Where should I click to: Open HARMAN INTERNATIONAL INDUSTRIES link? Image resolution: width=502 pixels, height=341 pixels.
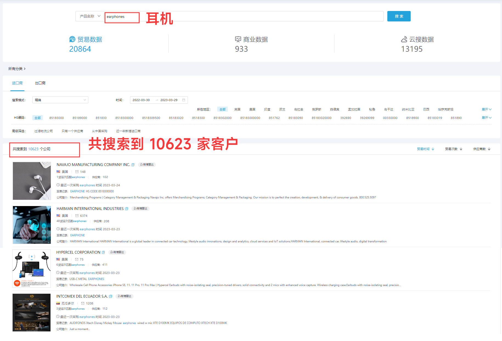click(90, 209)
